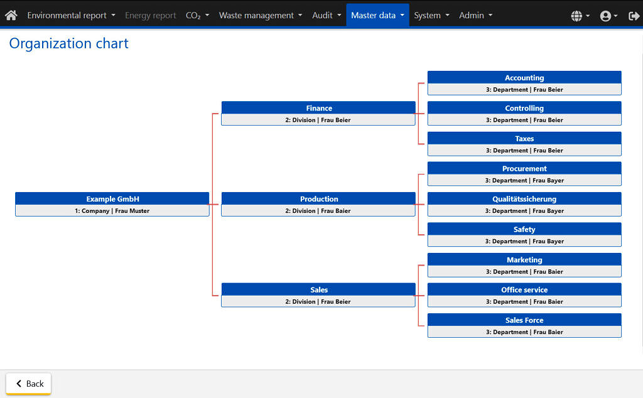
Task: Open the Waste management dropdown
Action: click(260, 15)
